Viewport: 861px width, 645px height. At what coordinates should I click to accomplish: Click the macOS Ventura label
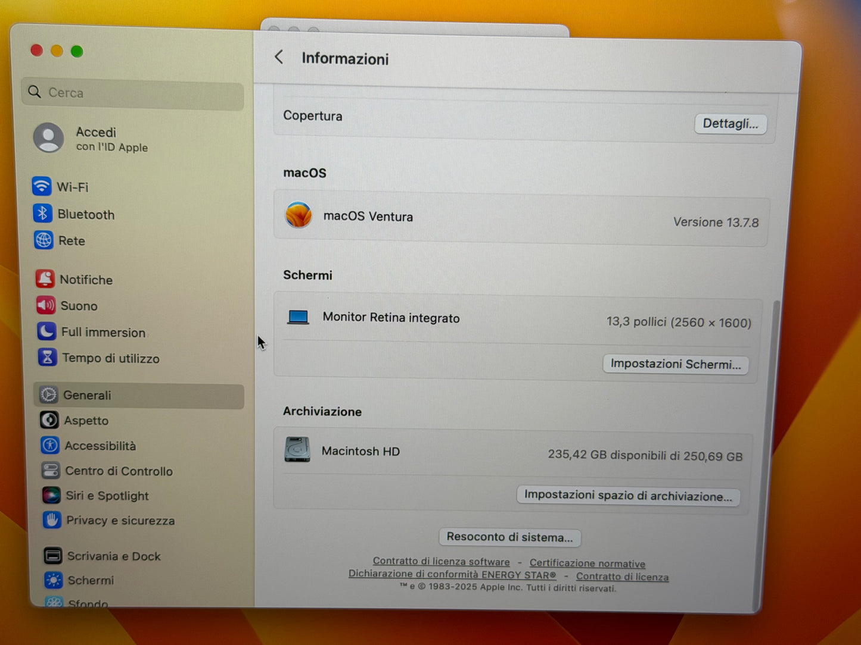coord(368,216)
